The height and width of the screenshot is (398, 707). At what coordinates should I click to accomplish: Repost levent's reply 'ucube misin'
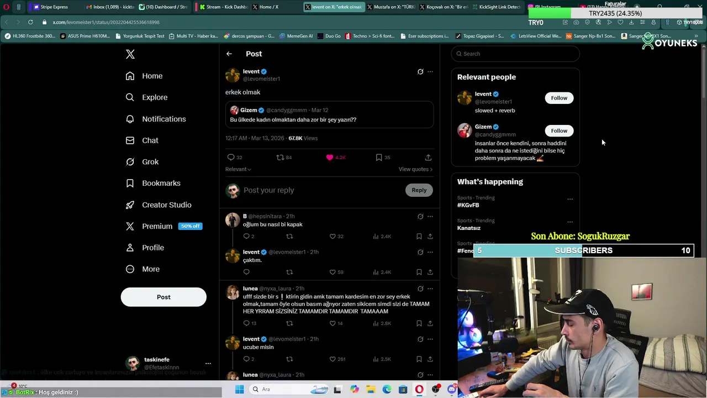[289, 359]
